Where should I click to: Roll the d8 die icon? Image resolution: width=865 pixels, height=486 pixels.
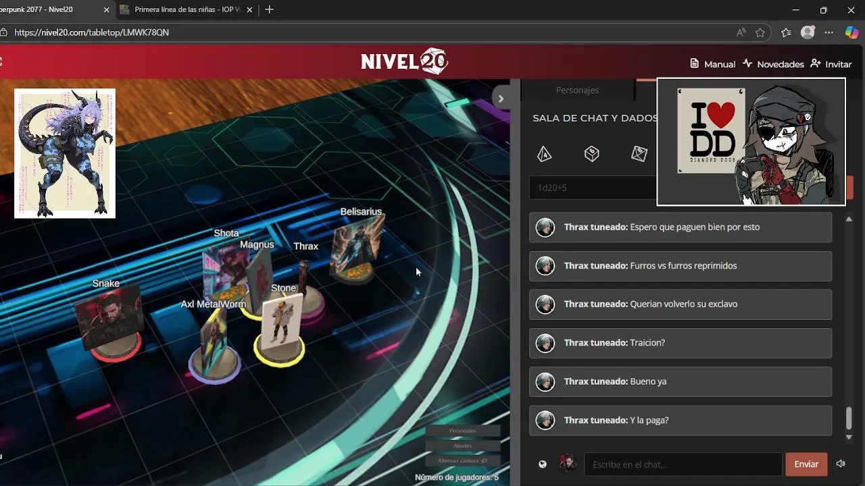coord(639,155)
